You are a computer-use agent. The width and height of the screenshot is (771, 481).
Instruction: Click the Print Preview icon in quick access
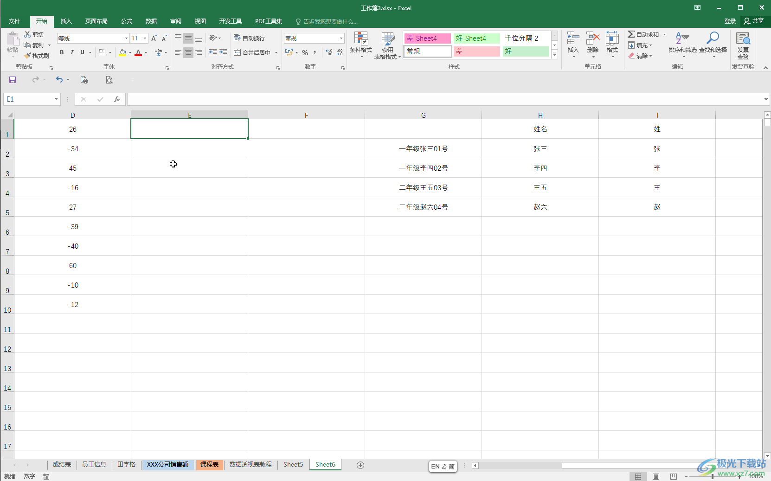(x=109, y=80)
